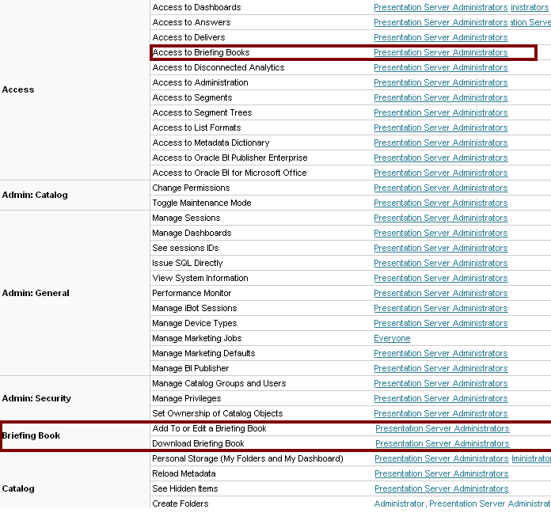Open permissions link for Access to Briefing Books

tap(441, 53)
